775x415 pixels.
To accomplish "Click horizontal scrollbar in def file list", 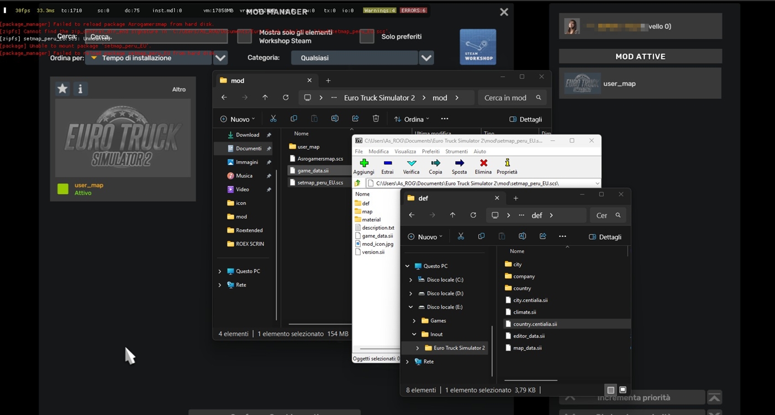I will point(530,380).
